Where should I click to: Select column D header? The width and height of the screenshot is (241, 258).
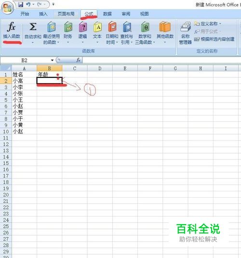click(100, 68)
